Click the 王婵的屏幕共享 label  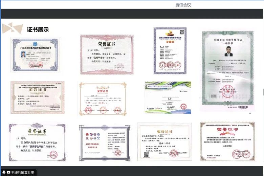point(23,172)
